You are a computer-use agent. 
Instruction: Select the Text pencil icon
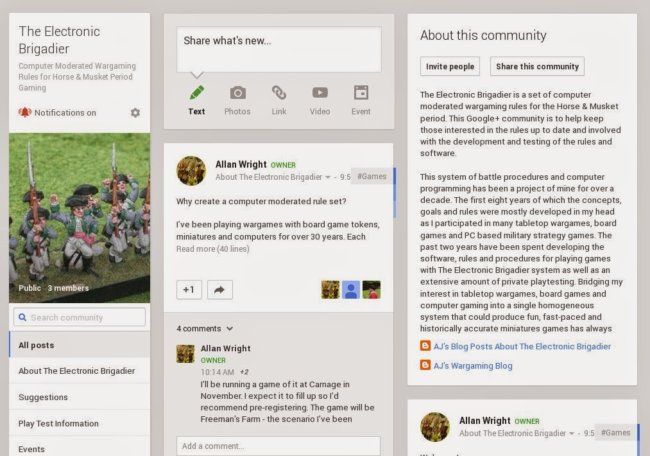(196, 92)
